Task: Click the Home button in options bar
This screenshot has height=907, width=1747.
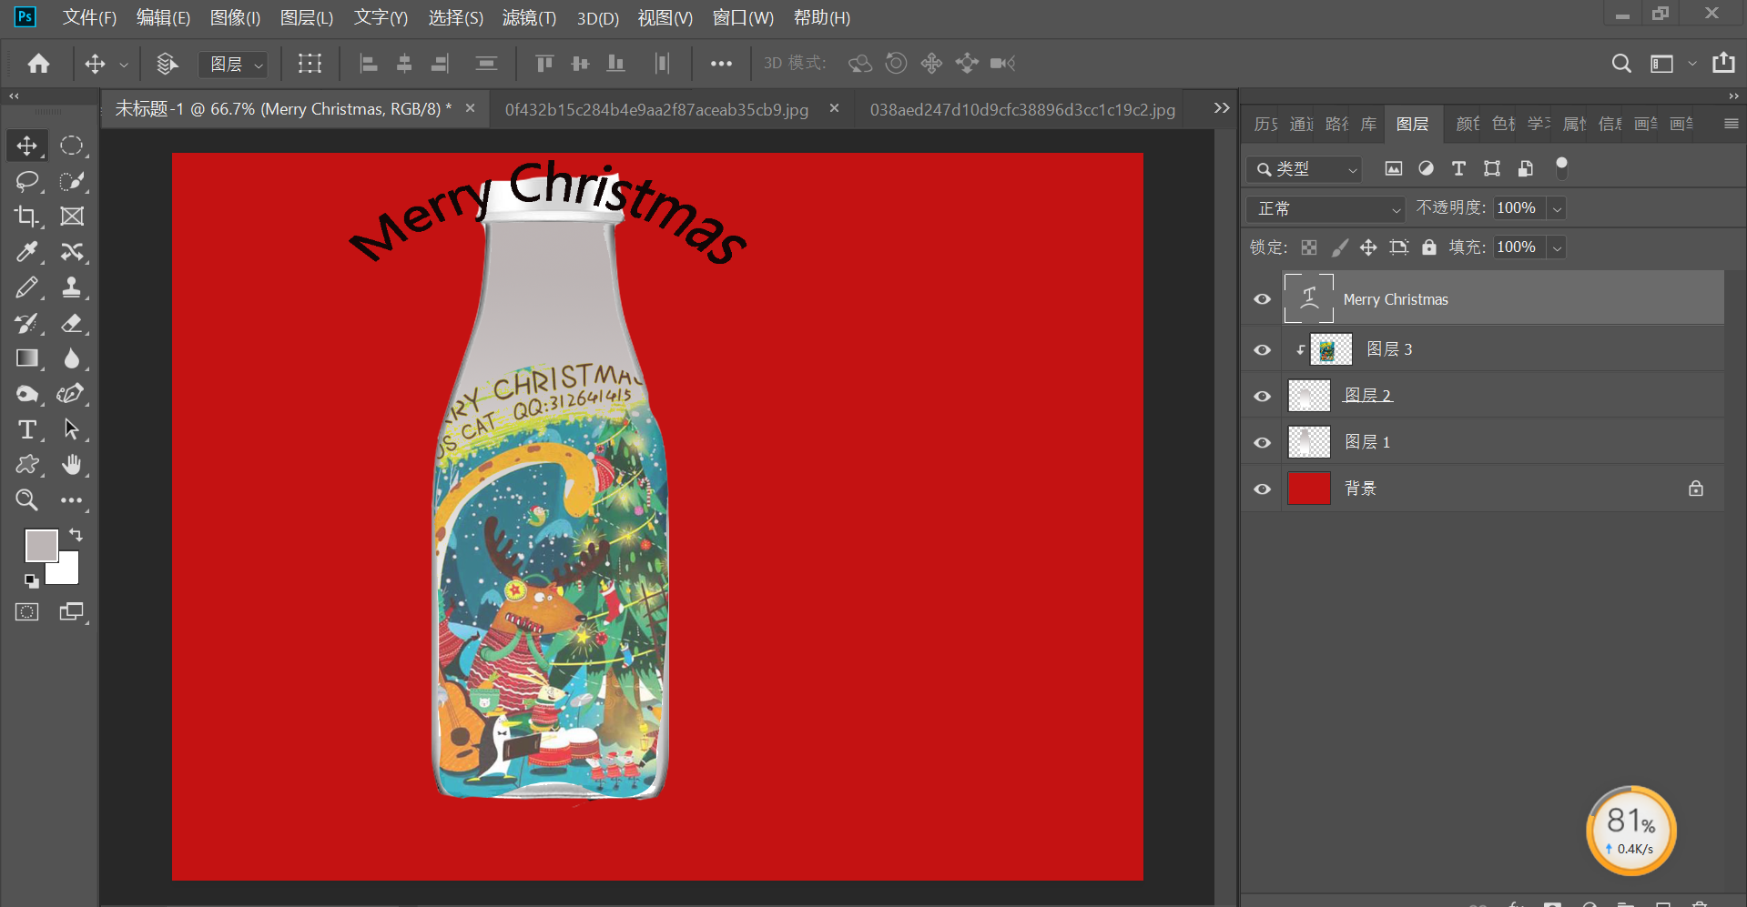Action: pos(38,64)
